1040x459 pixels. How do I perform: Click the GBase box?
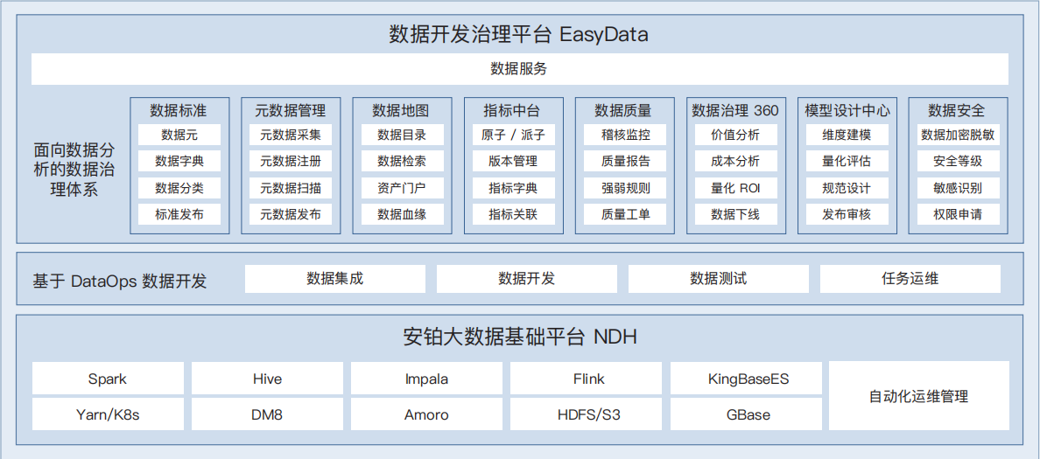(x=746, y=414)
